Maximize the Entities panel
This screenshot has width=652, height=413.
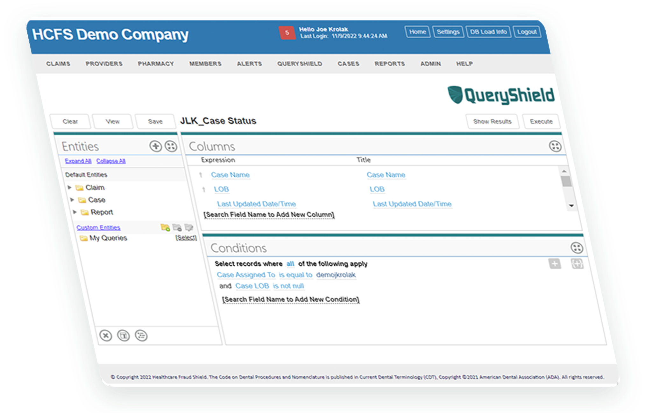[x=171, y=146]
